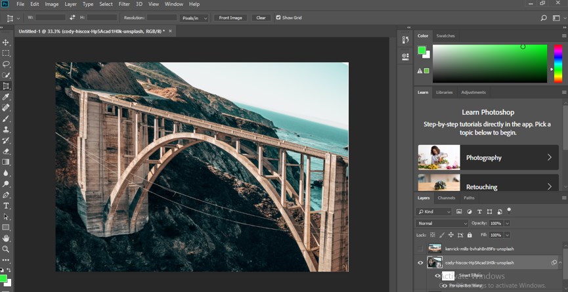568x292 pixels.
Task: Select the Gradient tool
Action: pyautogui.click(x=6, y=162)
